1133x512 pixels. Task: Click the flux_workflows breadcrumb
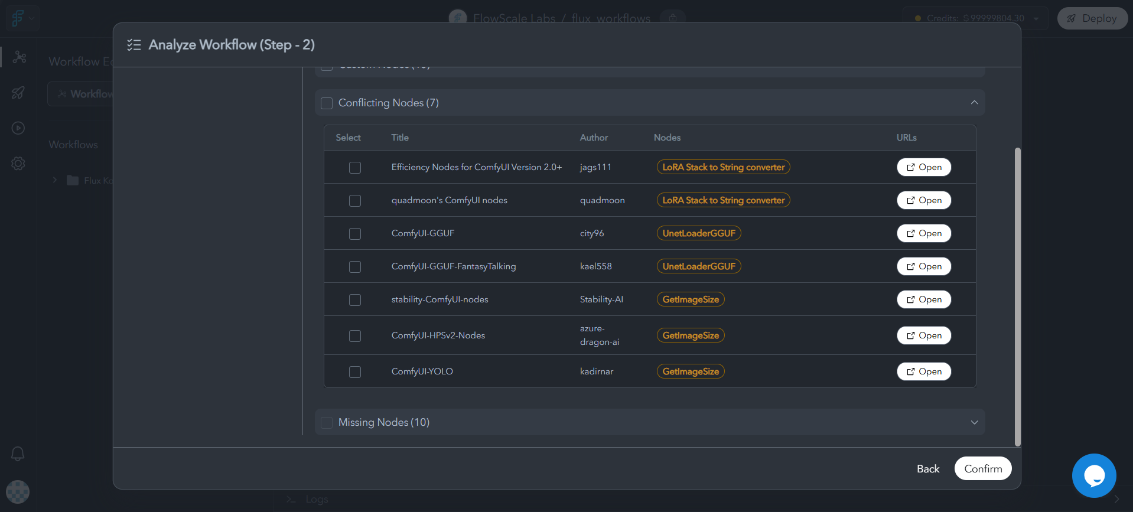click(x=611, y=18)
